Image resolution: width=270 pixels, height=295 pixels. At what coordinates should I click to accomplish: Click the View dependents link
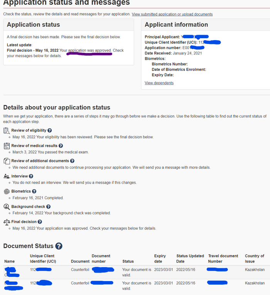(159, 83)
